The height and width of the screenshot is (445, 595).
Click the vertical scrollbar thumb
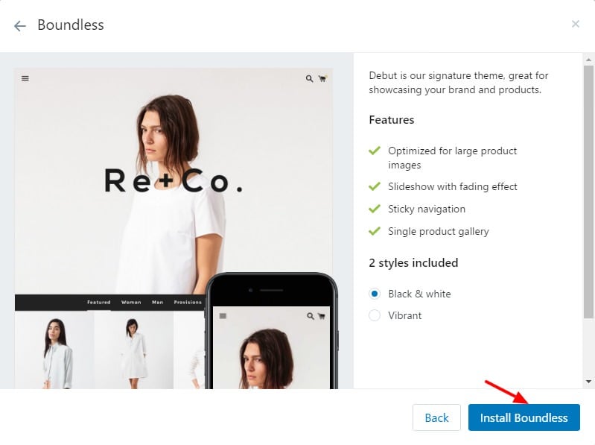pyautogui.click(x=588, y=192)
